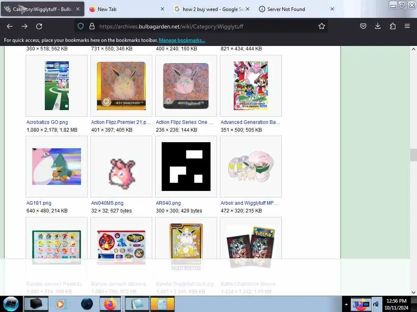Select the '32 × 32; 627 bytes' text
The height and width of the screenshot is (312, 417).
coord(111,211)
